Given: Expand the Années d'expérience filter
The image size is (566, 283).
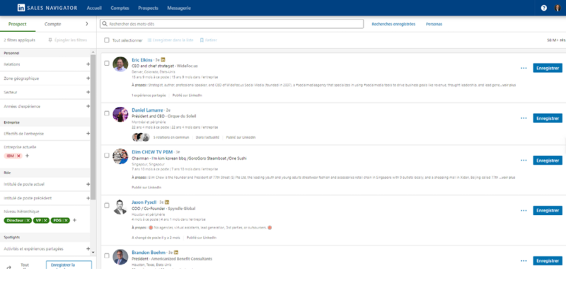Looking at the screenshot, I should coord(88,106).
